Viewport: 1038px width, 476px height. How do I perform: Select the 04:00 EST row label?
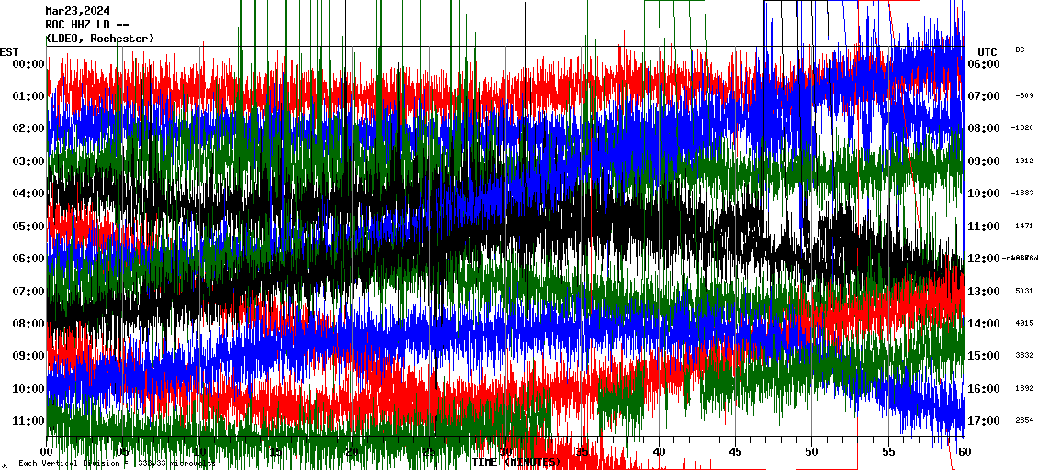pos(28,194)
